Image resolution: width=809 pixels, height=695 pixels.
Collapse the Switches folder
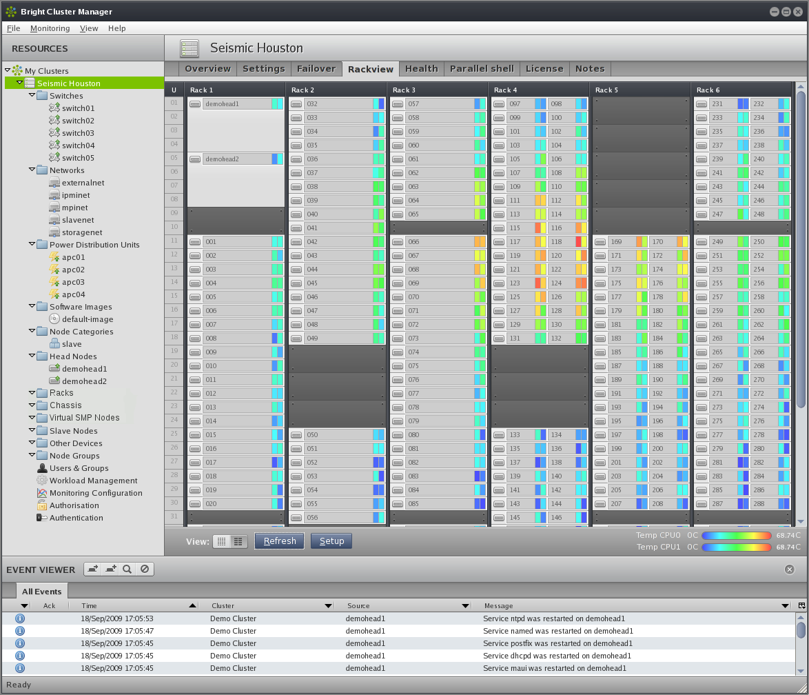(x=32, y=95)
